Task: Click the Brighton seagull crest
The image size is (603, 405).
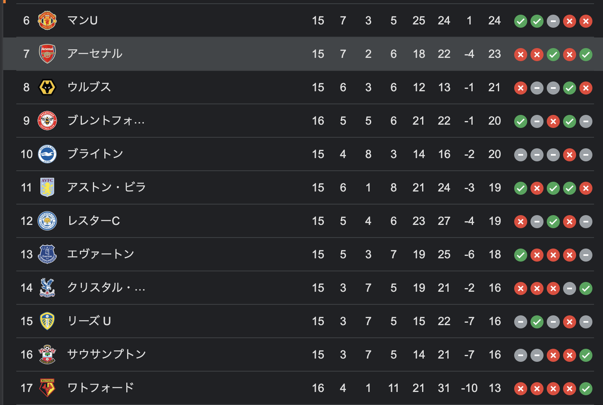Action: 47,154
